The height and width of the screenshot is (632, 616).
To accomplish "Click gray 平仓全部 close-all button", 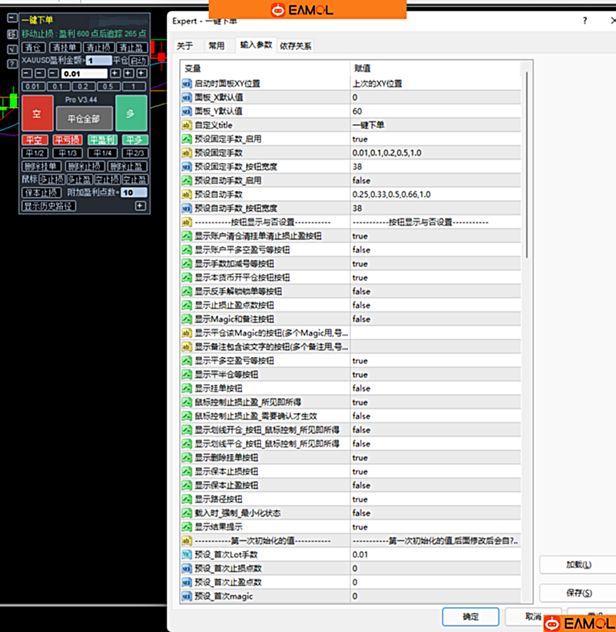I will tap(84, 119).
